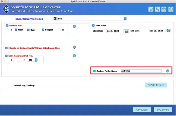Uncheck the Remove Mail checkbox
This screenshot has width=176, height=116.
pos(7,26)
